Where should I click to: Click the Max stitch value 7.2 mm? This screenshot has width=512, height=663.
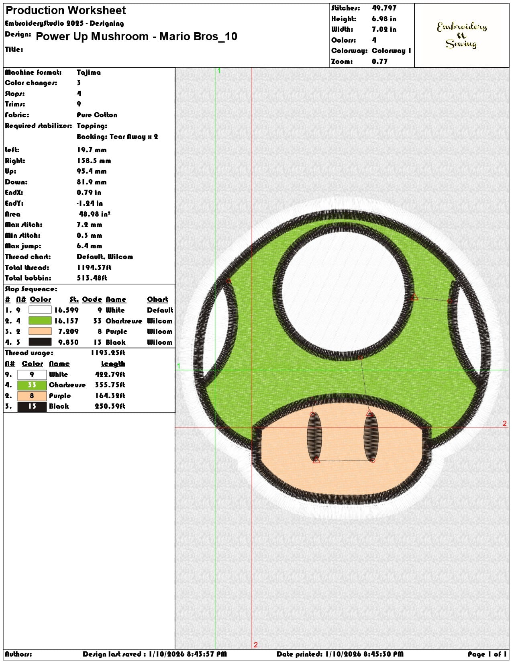coord(90,225)
